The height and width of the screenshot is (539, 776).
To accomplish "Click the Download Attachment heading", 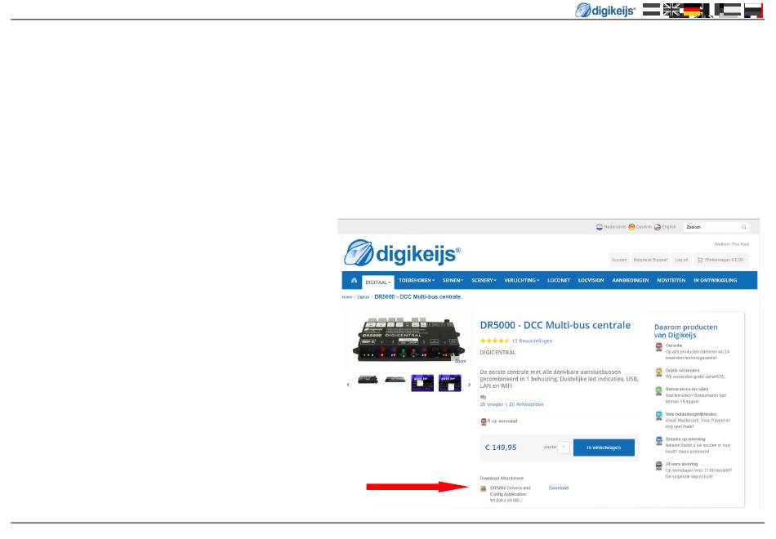I will tap(502, 479).
